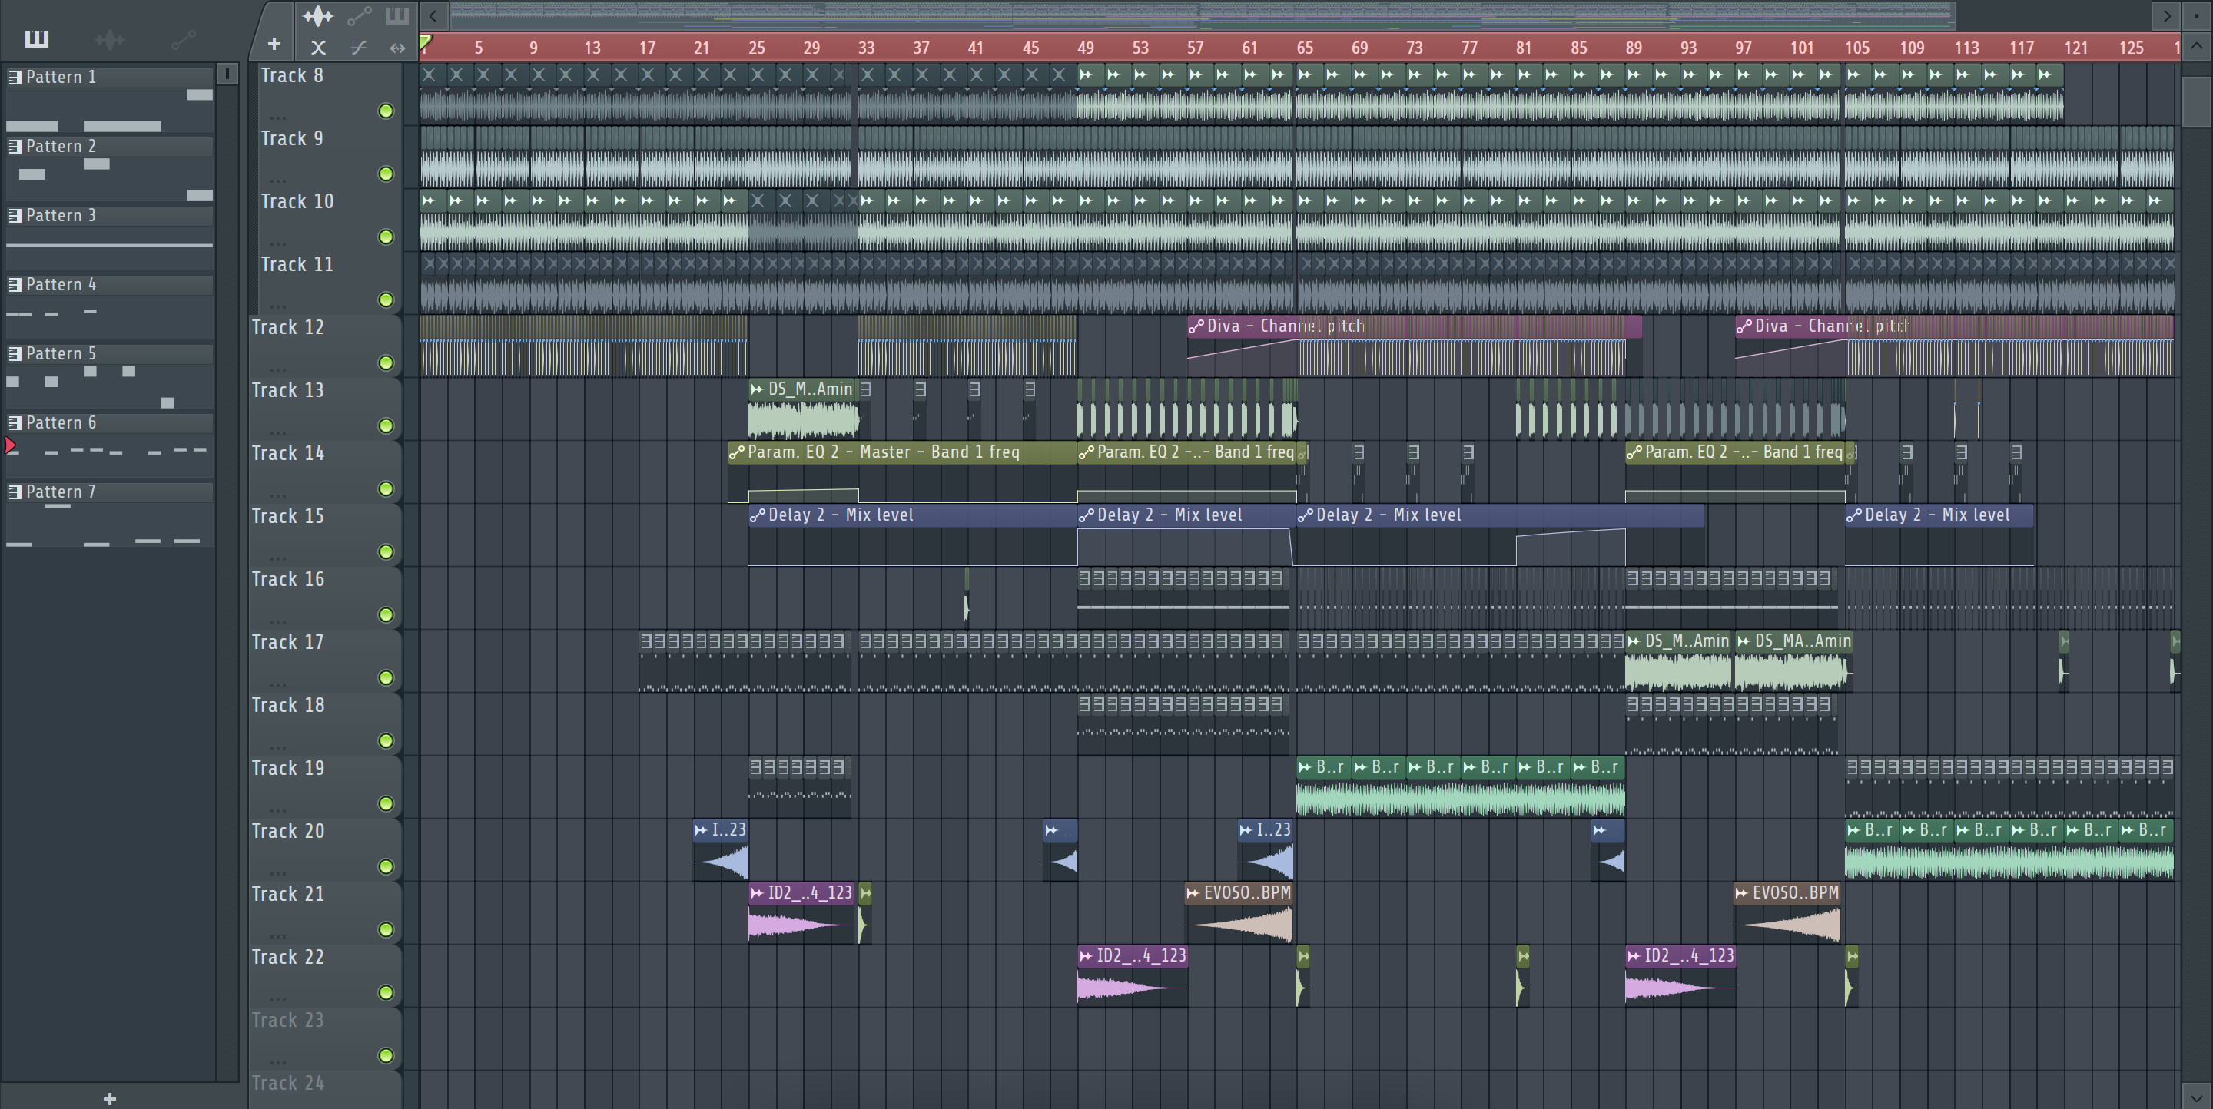
Task: Mute Track 18 with its green light
Action: 386,741
